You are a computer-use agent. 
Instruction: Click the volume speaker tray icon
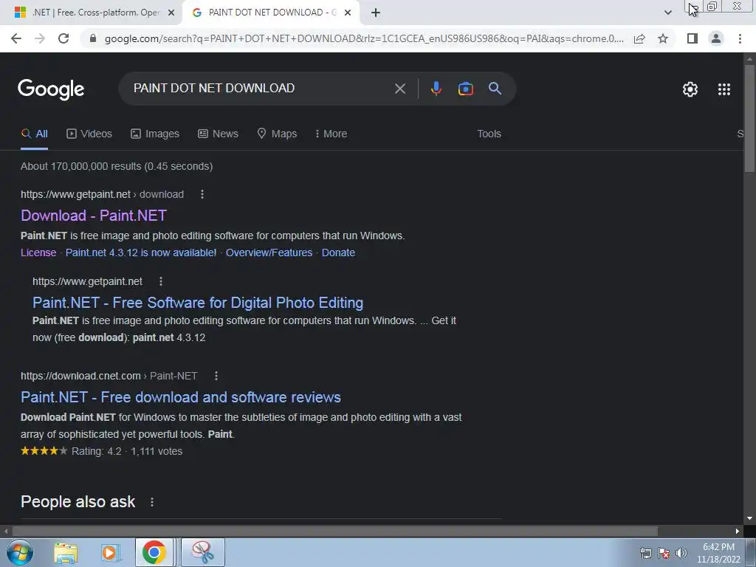coord(681,553)
